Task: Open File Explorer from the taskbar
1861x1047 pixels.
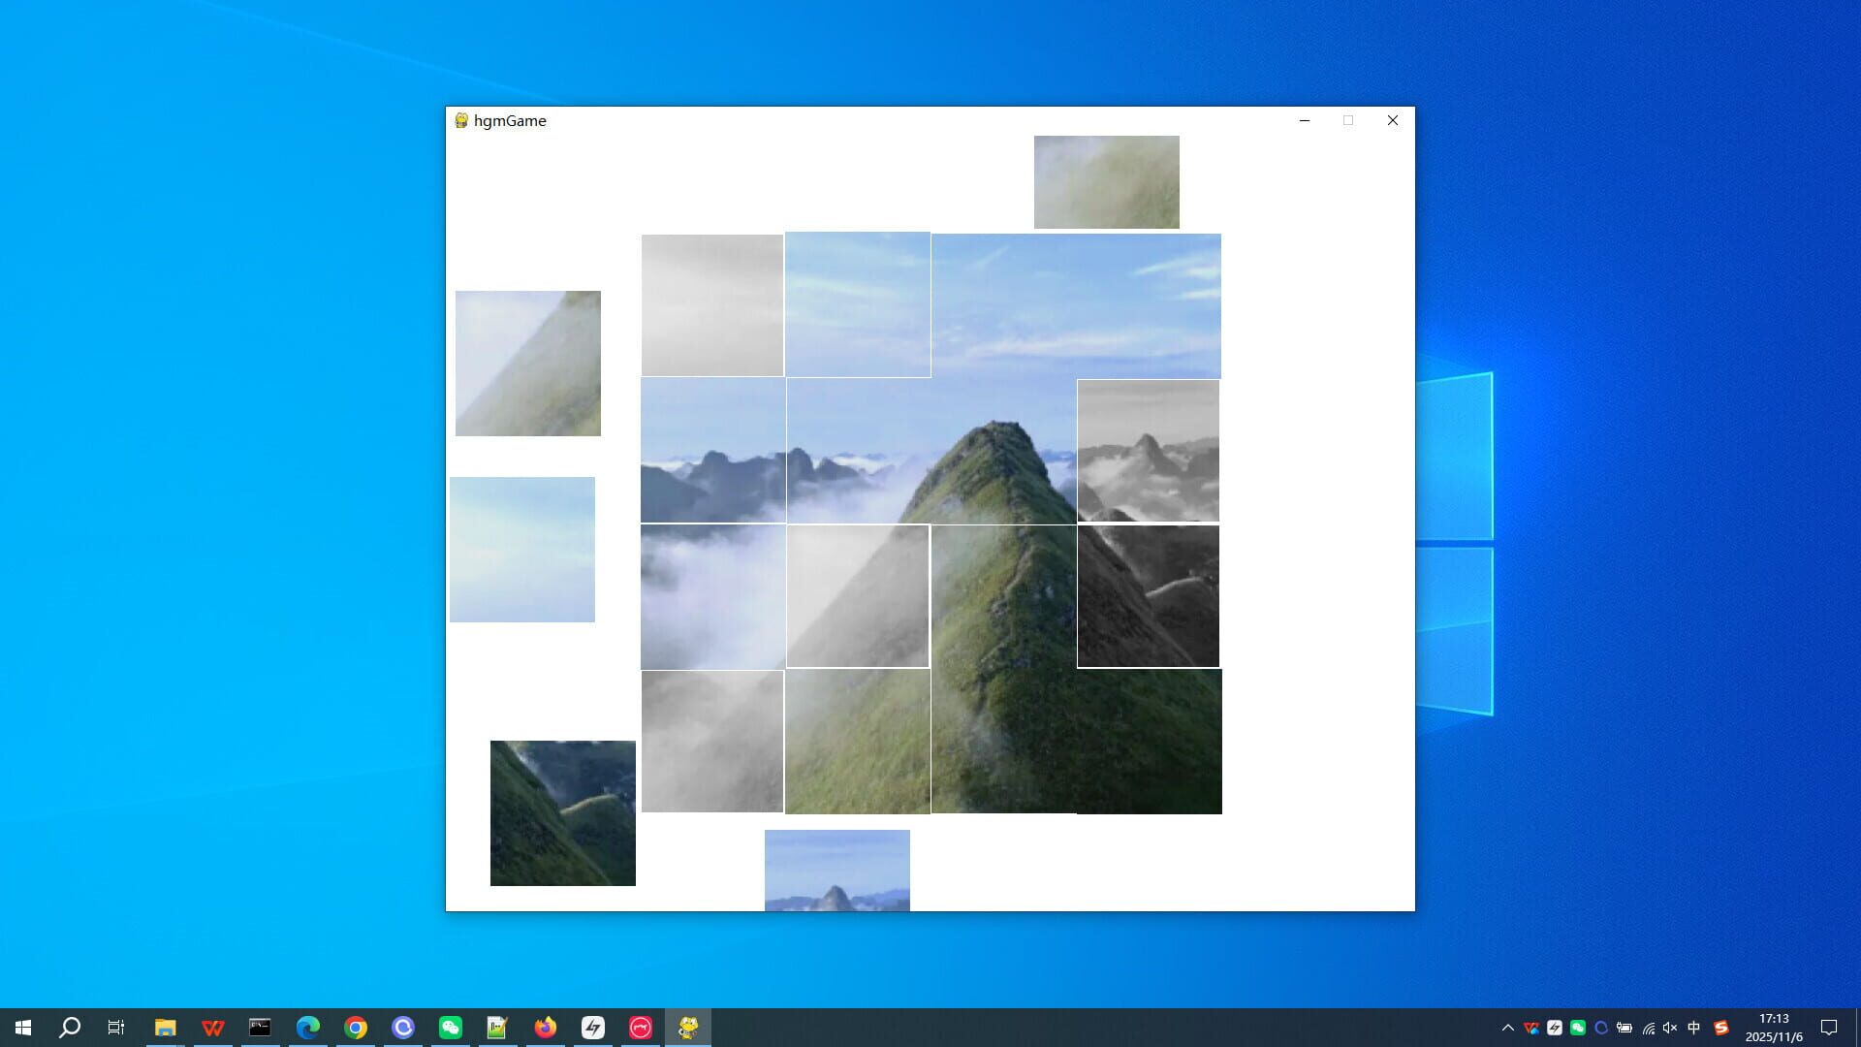Action: tap(165, 1028)
